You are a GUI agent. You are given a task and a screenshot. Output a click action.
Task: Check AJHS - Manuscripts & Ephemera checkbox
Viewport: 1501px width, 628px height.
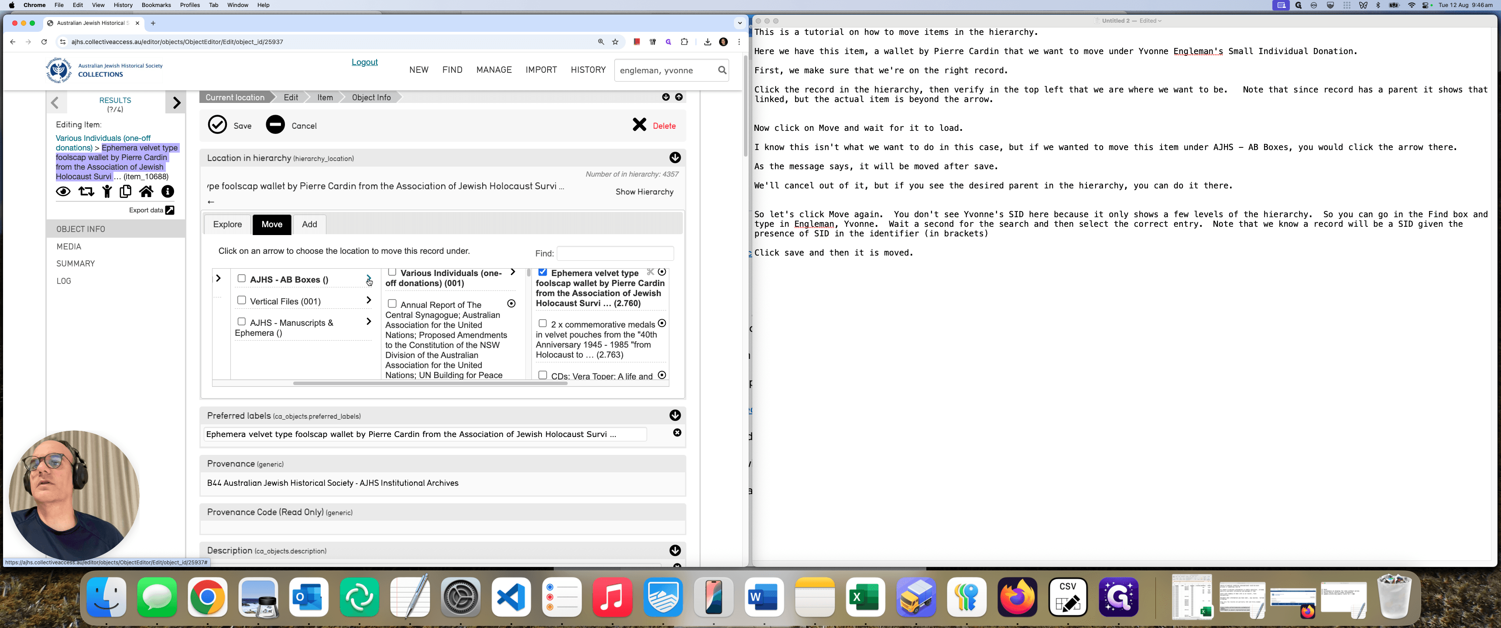241,321
